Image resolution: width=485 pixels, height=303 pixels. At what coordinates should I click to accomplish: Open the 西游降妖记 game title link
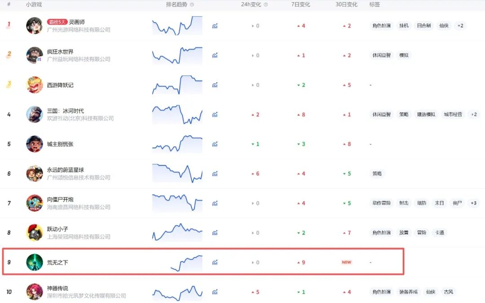60,85
